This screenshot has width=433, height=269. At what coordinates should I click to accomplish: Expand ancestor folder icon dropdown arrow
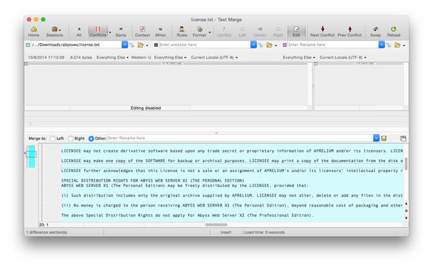pos(276,45)
